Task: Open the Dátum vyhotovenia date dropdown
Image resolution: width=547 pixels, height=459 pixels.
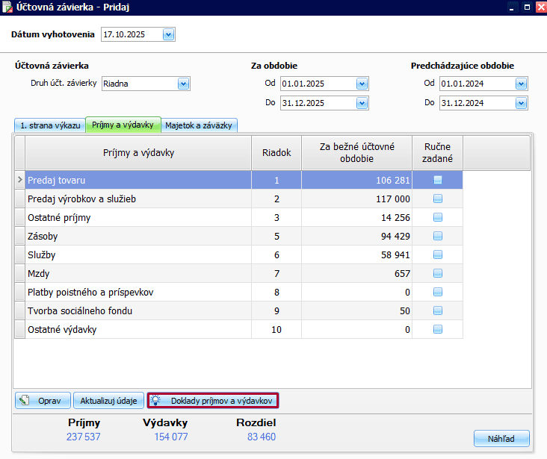Action: click(168, 34)
